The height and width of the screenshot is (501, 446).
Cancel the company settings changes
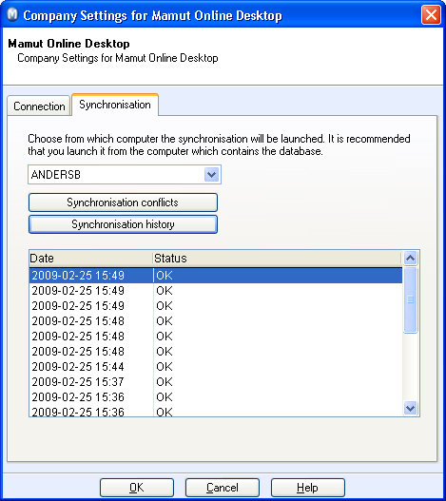coord(223,488)
